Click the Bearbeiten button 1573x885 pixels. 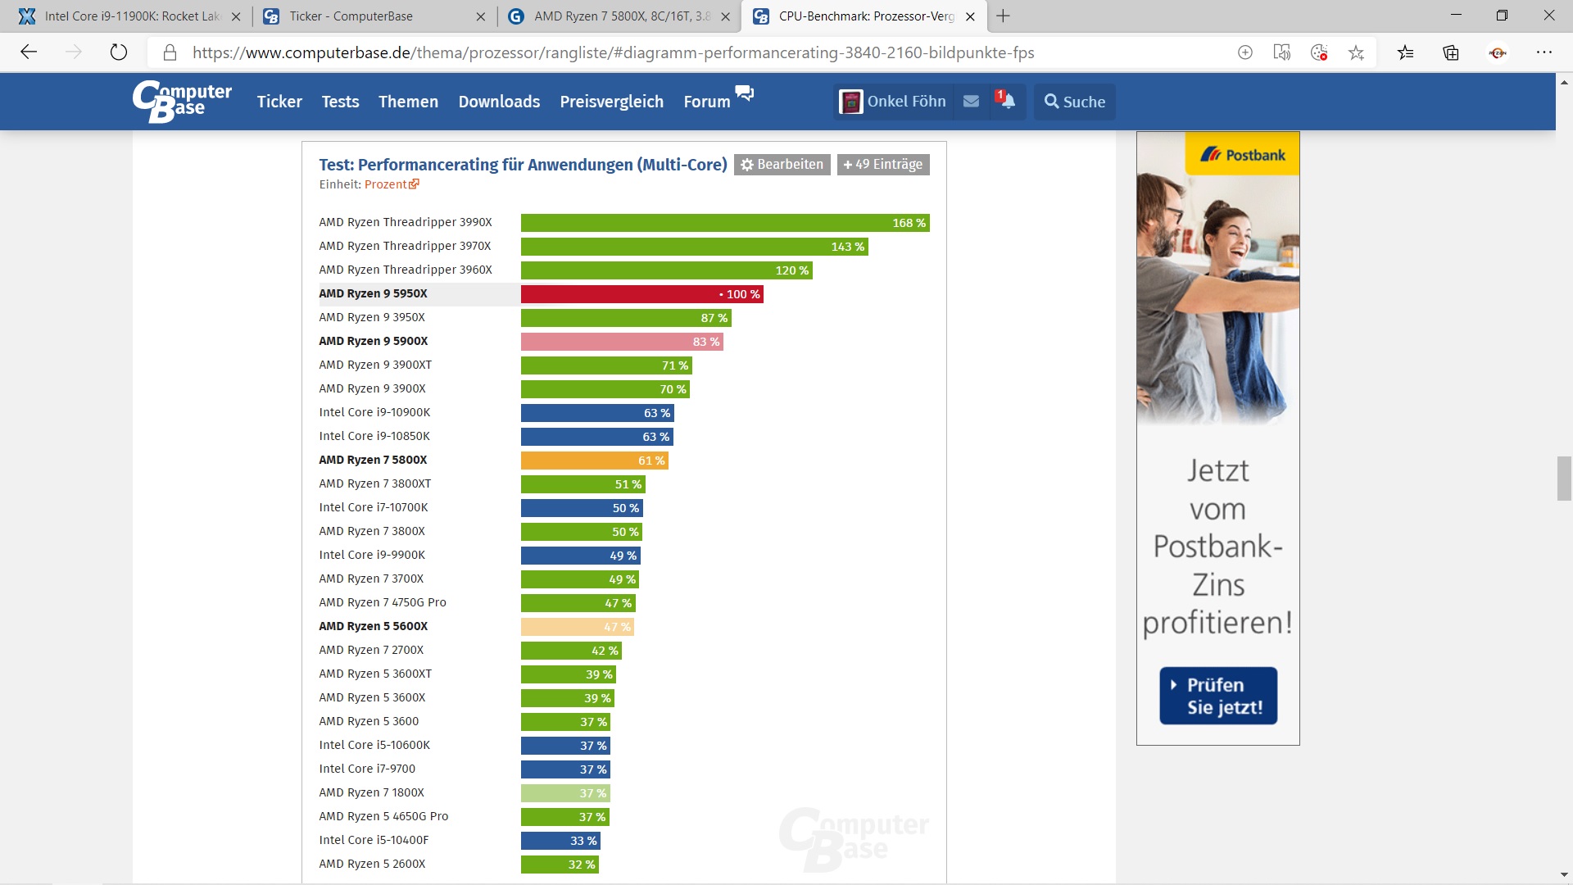point(782,165)
